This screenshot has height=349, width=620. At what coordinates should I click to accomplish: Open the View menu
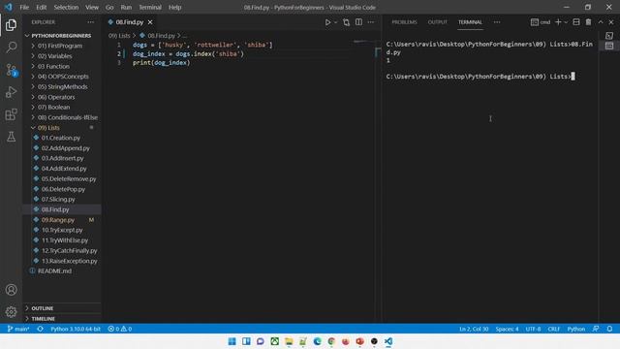pos(92,7)
